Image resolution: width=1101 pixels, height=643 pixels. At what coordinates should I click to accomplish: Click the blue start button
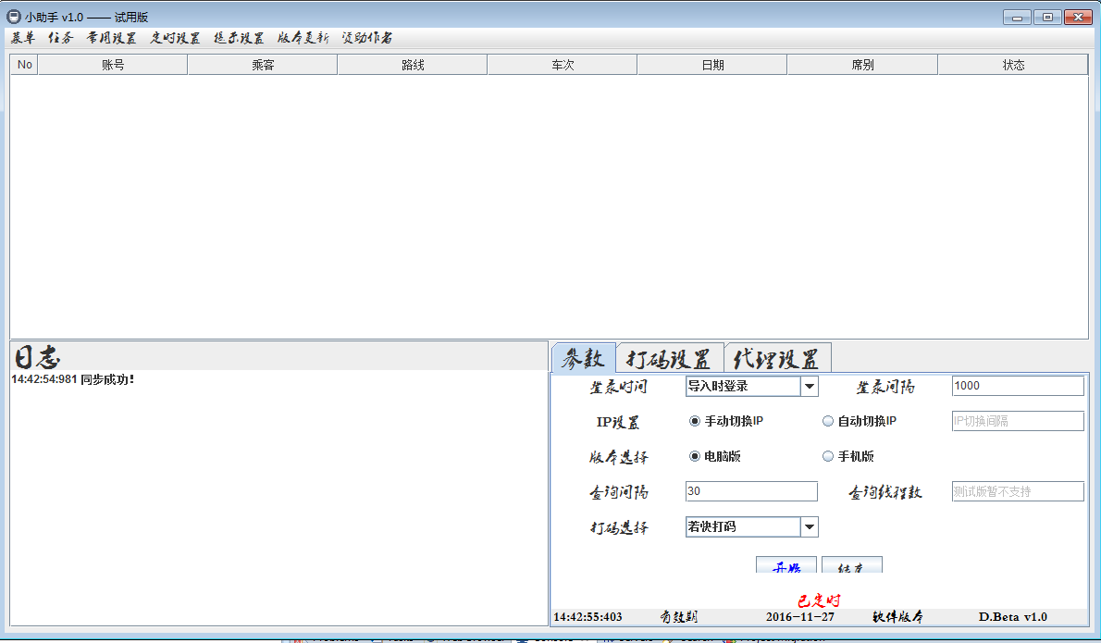tap(786, 565)
